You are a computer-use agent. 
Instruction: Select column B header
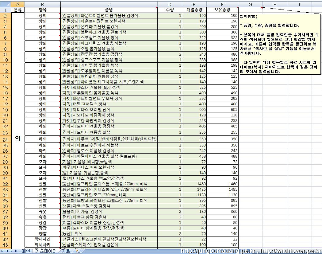43,4
